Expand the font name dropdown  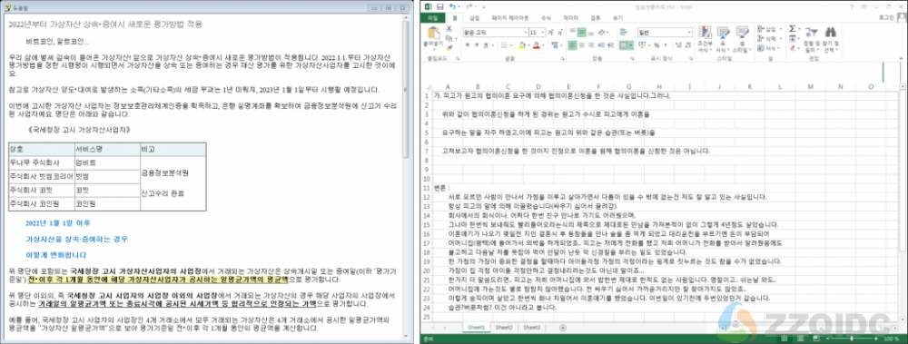(x=525, y=33)
